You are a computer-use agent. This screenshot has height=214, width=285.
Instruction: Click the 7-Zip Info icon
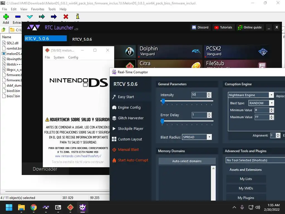pos(78,16)
